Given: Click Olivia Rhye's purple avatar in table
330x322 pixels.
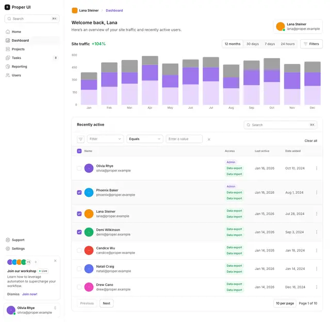Looking at the screenshot, I should point(89,168).
